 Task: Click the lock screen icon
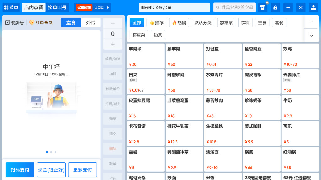pyautogui.click(x=275, y=7)
